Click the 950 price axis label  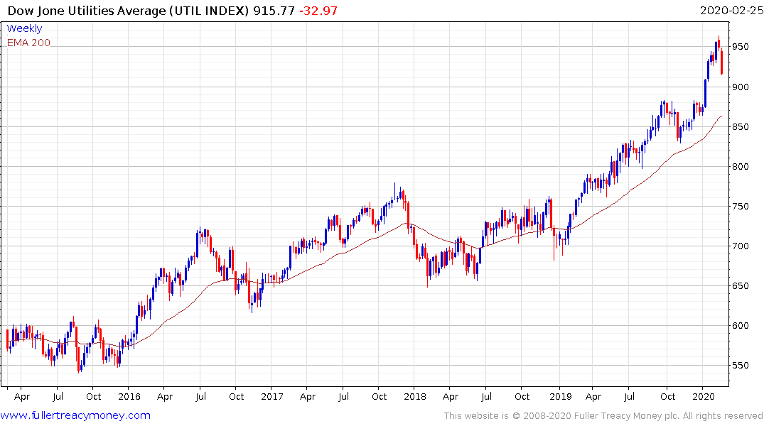tap(740, 47)
